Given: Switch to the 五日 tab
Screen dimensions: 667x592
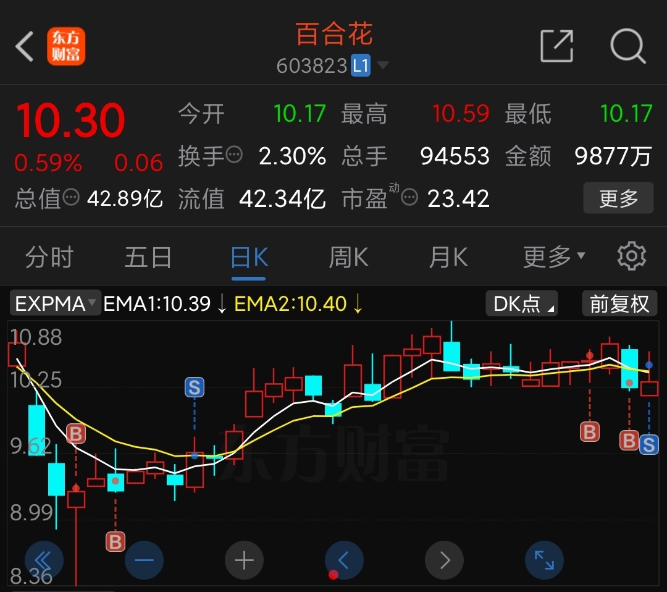Looking at the screenshot, I should (148, 257).
